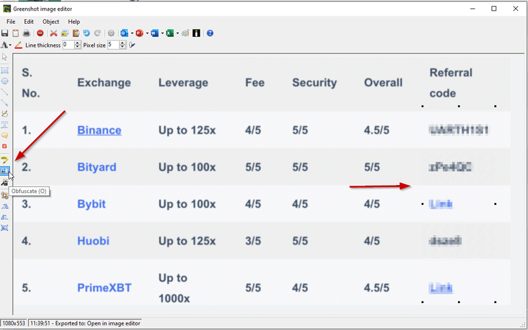Export to PowerPoint icon
528x330 pixels.
[x=139, y=34]
